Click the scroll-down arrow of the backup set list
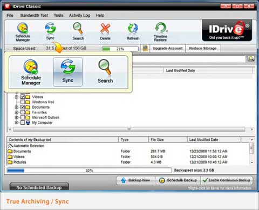This screenshot has width=259, height=210. click(x=252, y=162)
